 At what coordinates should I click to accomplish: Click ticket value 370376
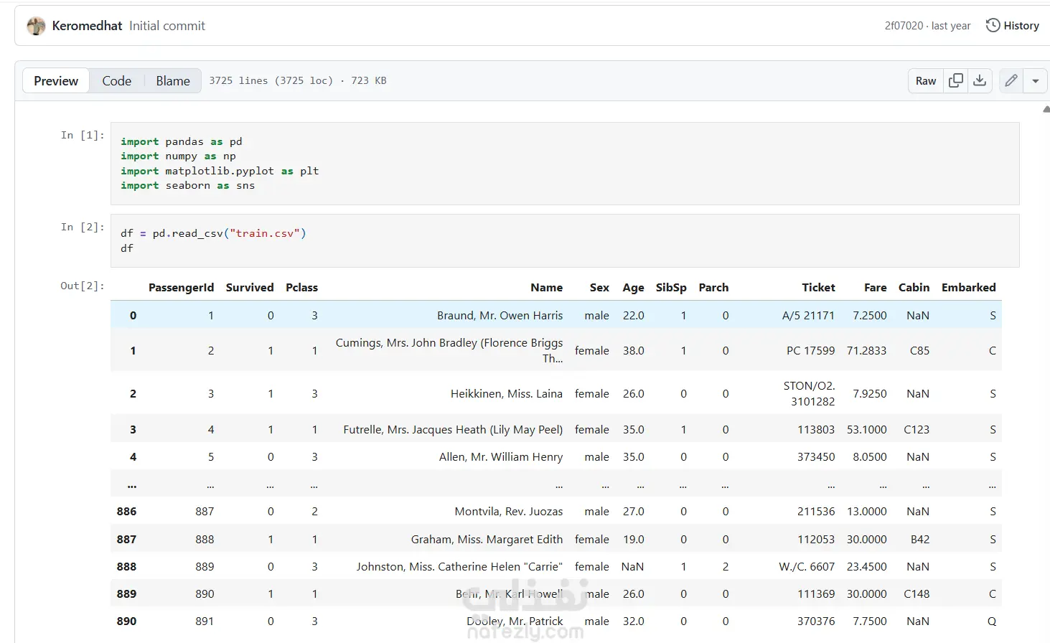816,621
